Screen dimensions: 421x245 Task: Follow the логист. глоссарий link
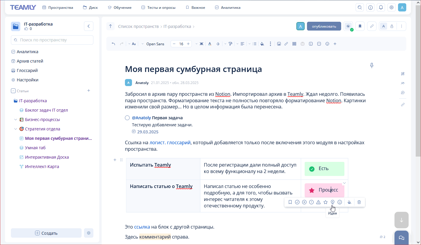pos(170,142)
